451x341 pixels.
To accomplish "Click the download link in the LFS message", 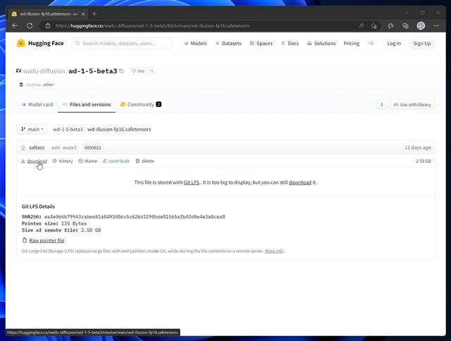I will (x=300, y=182).
